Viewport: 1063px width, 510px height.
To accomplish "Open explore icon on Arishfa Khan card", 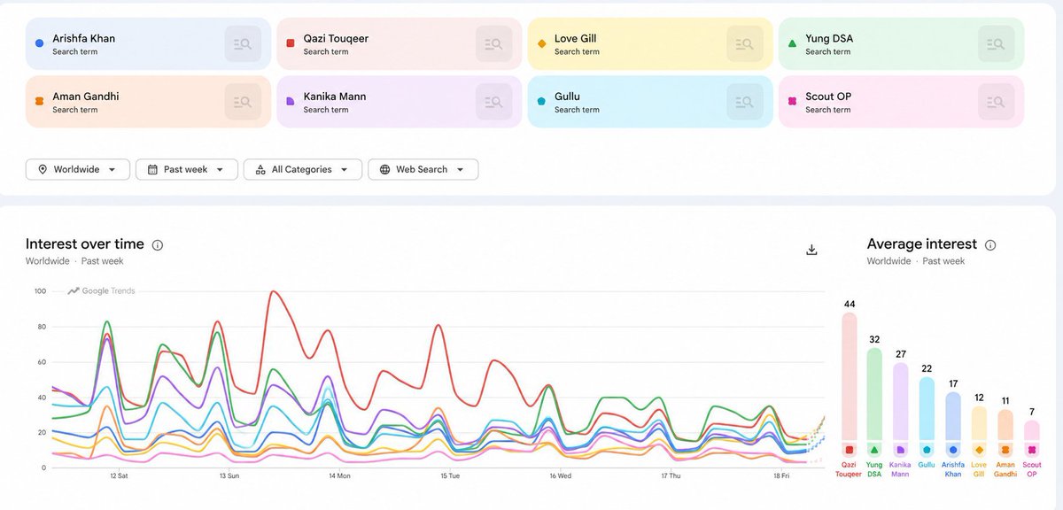I will (243, 43).
